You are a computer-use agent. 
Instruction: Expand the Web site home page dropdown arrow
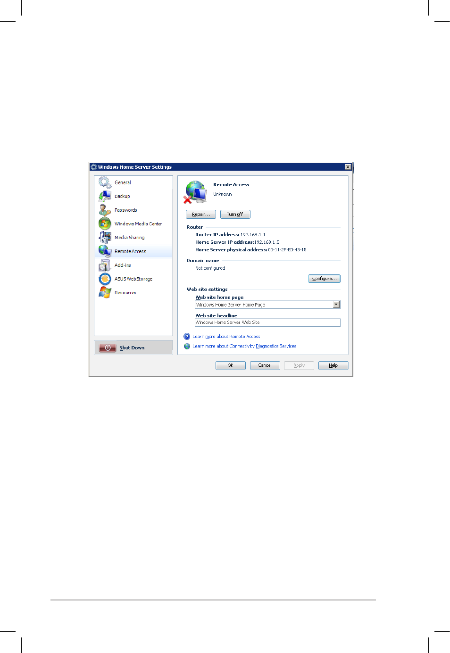pos(336,305)
